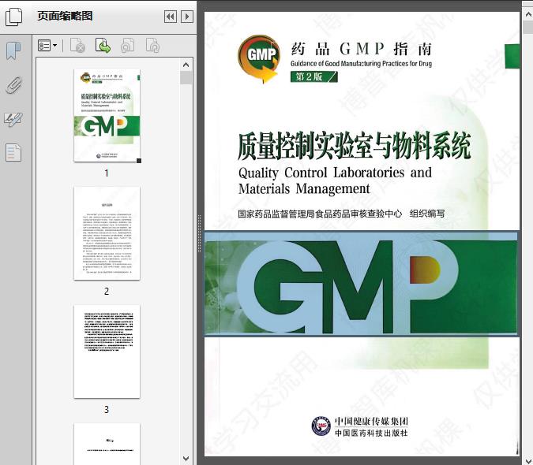Click 'Guidance of Good Manufacturing Practices for Drug'
This screenshot has height=465, width=533.
coord(361,63)
